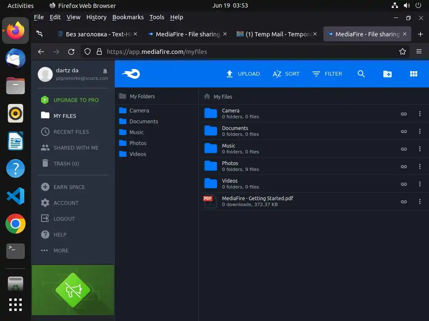Copy share link for Videos folder
This screenshot has width=429, height=321.
(403, 184)
